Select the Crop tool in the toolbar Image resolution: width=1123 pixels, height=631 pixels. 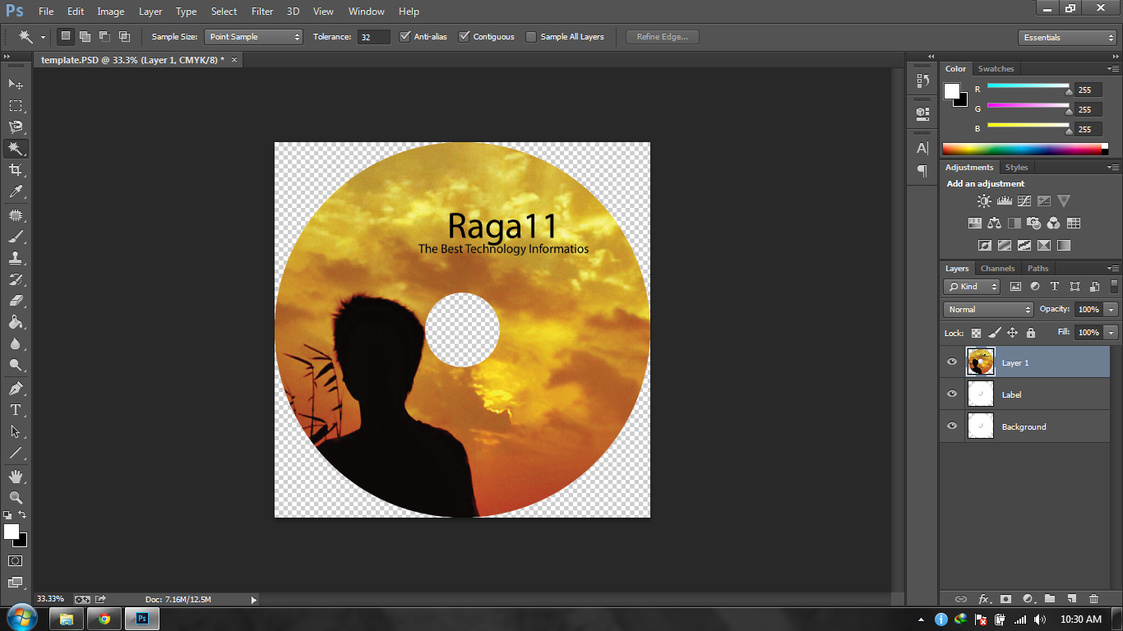(16, 170)
